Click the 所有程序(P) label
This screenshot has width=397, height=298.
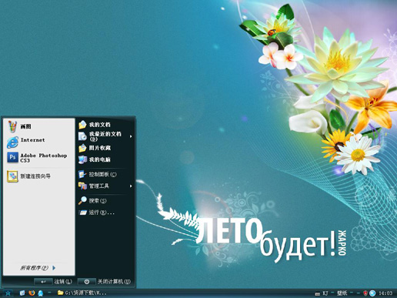pyautogui.click(x=34, y=268)
